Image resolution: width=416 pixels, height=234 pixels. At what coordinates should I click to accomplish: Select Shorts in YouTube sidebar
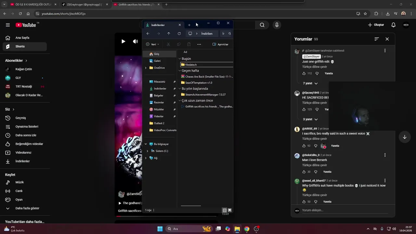pyautogui.click(x=25, y=46)
